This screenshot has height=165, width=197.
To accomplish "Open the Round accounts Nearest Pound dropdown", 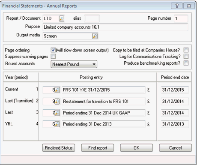I will click(x=74, y=64).
